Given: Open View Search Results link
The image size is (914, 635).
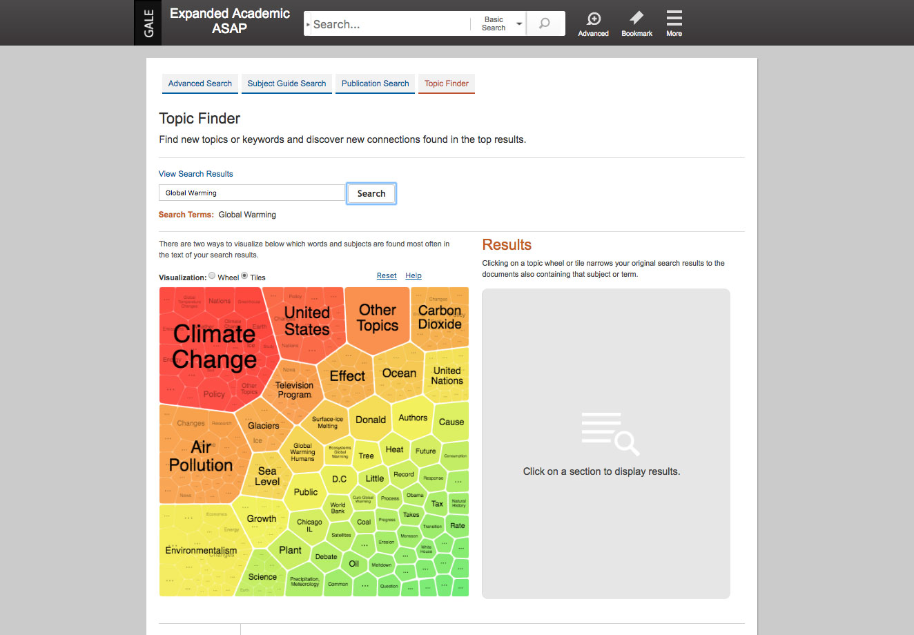Looking at the screenshot, I should [x=196, y=174].
